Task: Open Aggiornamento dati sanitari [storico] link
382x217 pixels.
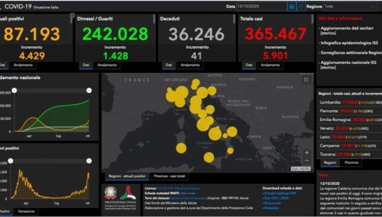Action: coord(347,31)
